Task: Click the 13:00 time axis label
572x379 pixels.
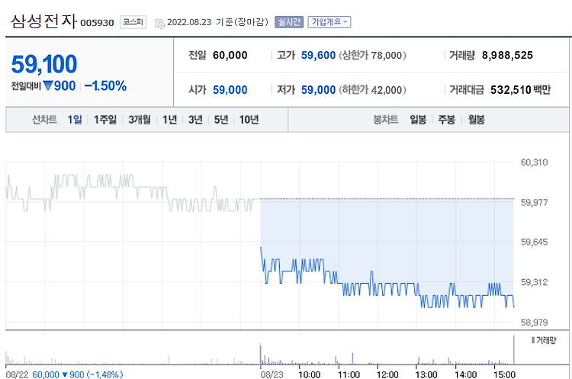Action: coord(426,374)
